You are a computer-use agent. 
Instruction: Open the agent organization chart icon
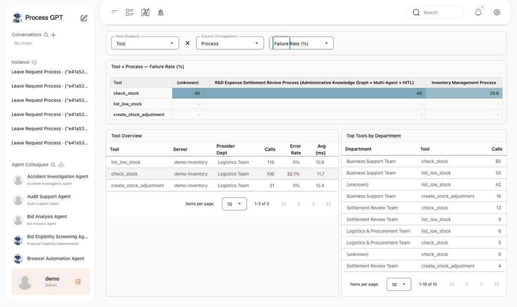pos(61,165)
